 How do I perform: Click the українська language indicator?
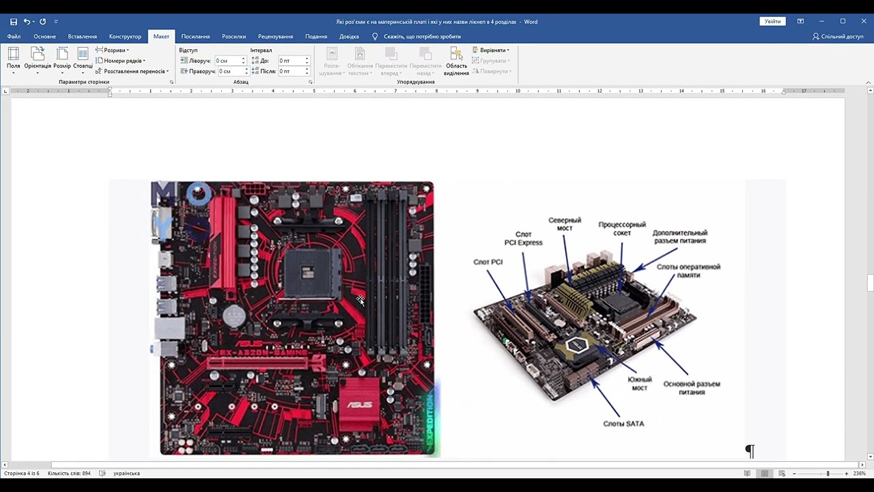(x=126, y=474)
